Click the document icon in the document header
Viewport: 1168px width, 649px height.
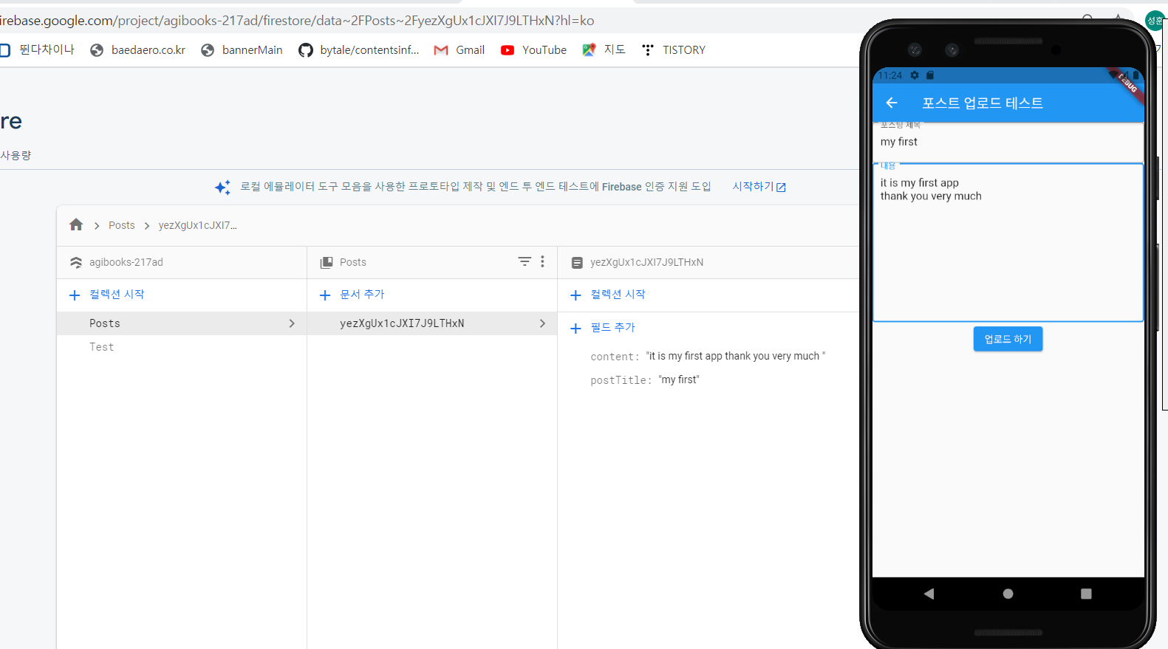click(577, 262)
